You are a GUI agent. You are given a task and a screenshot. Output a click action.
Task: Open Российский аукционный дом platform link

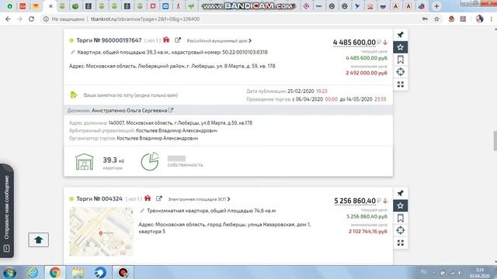tap(219, 41)
